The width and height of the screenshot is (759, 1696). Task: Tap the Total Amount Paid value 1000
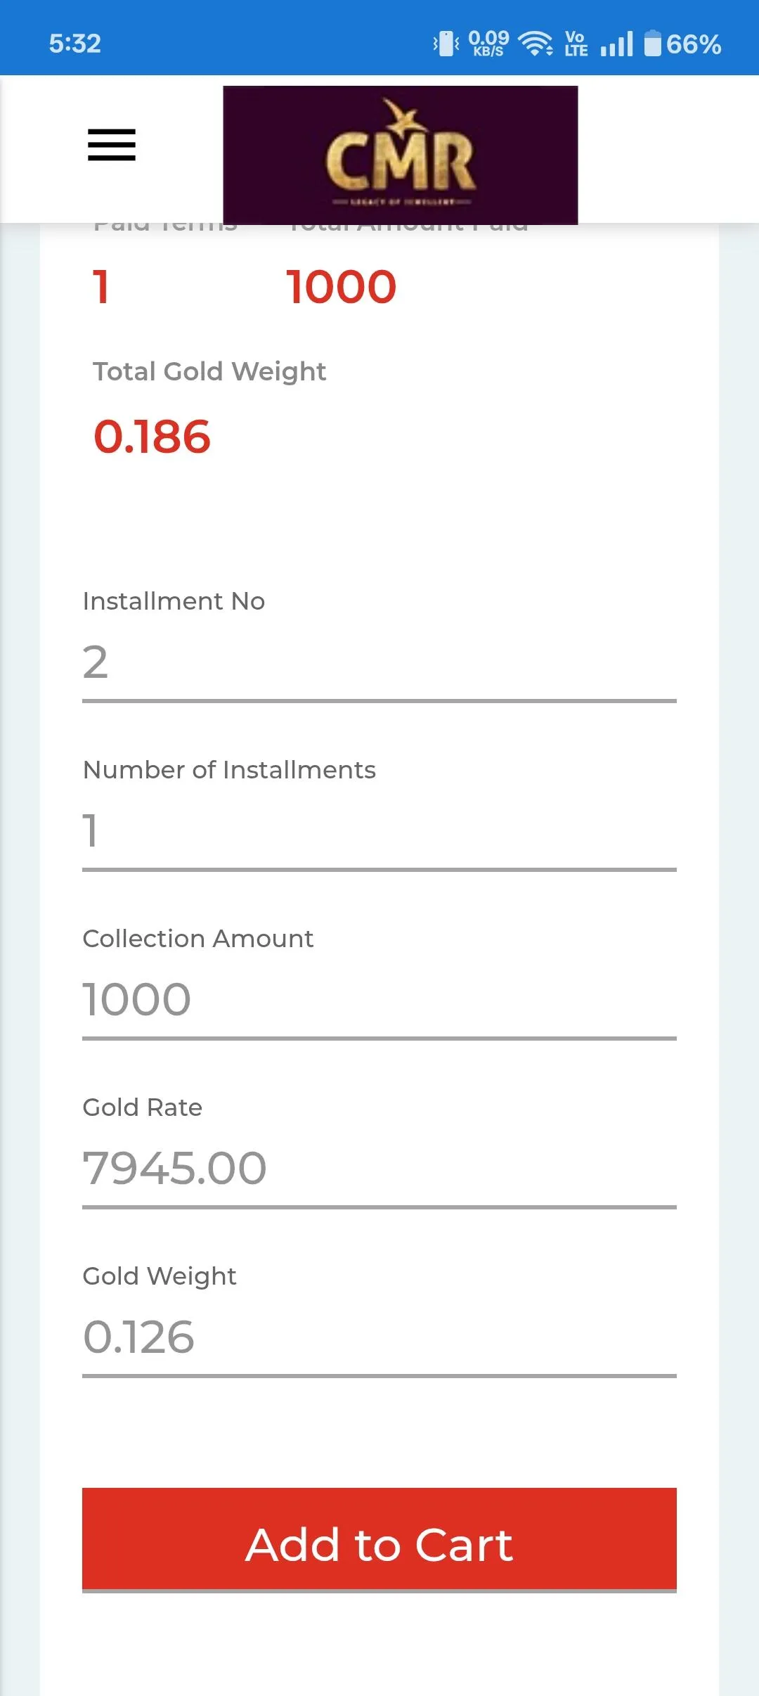[x=342, y=287]
